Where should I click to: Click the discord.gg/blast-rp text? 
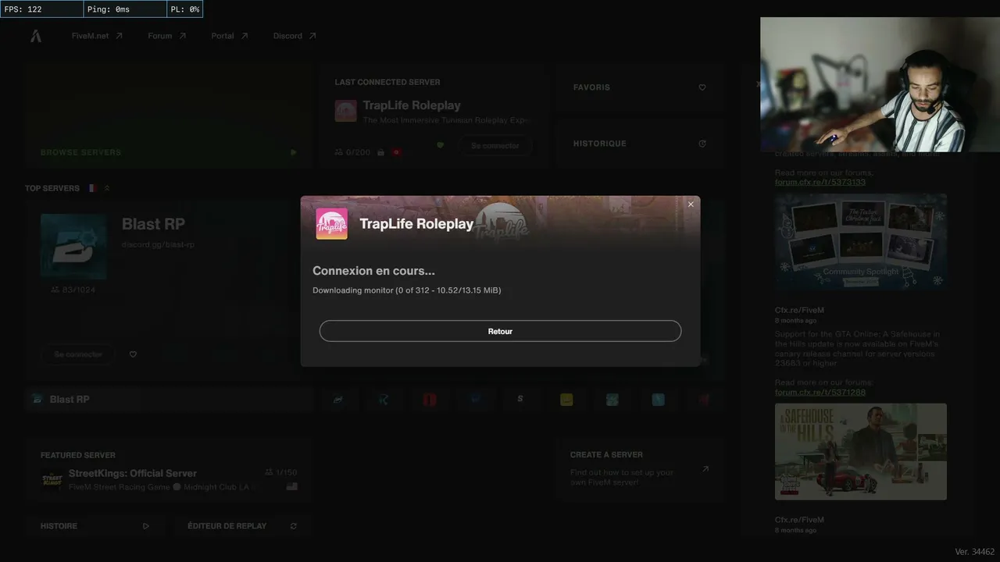(x=159, y=244)
